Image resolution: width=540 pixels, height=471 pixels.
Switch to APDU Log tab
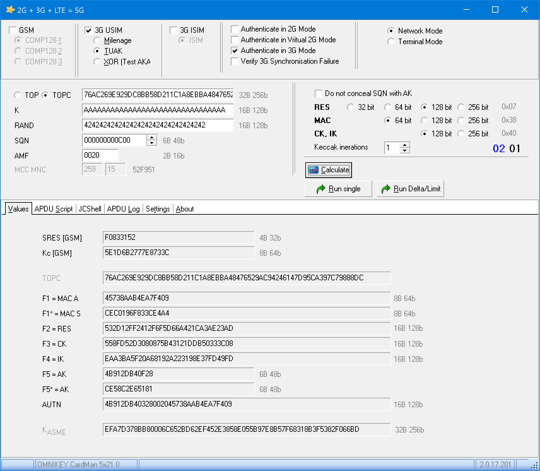tap(123, 209)
